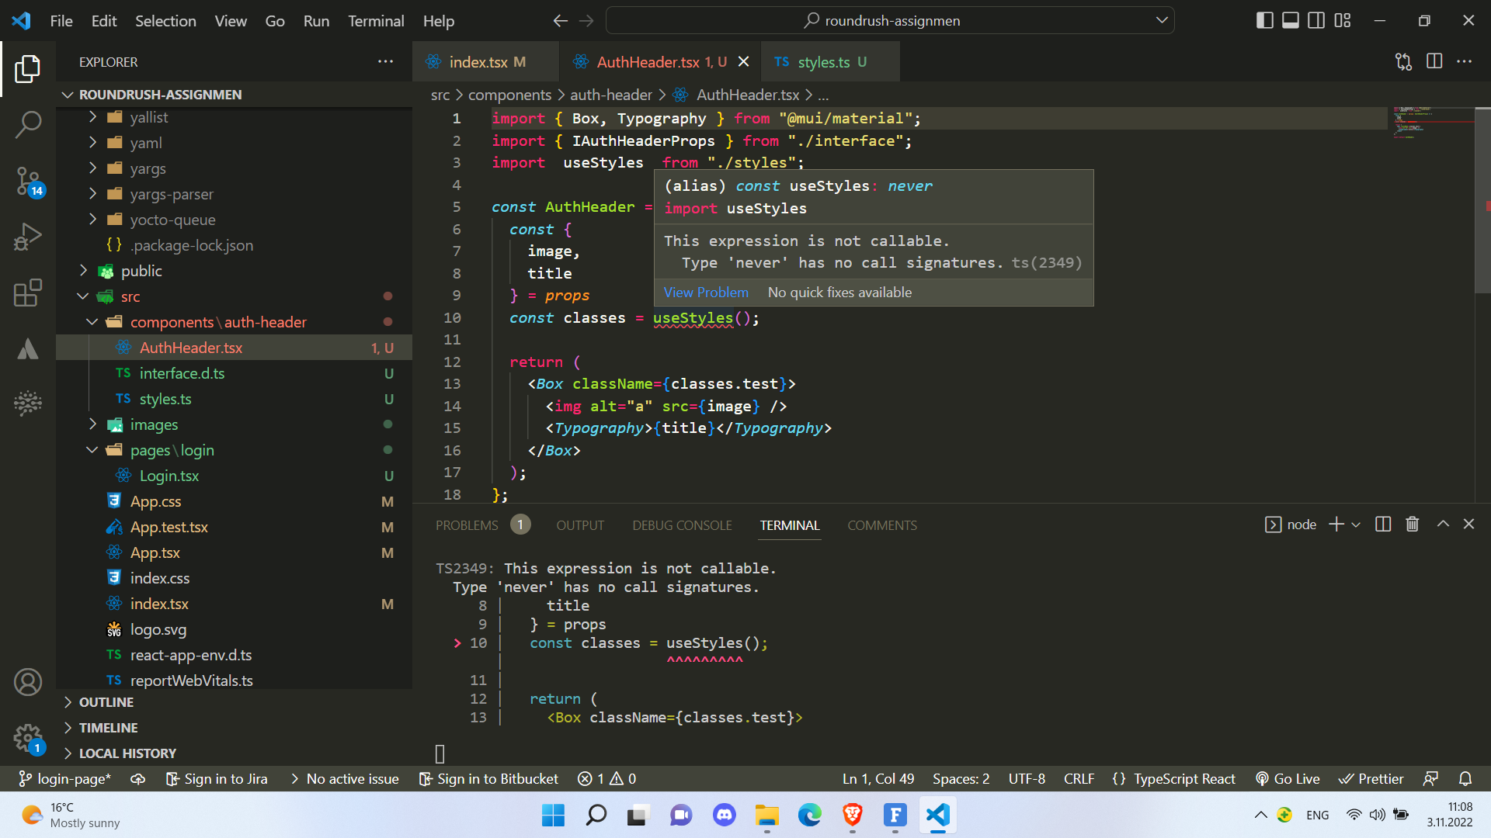
Task: Click View Problem link in hover tooltip
Action: tap(706, 293)
